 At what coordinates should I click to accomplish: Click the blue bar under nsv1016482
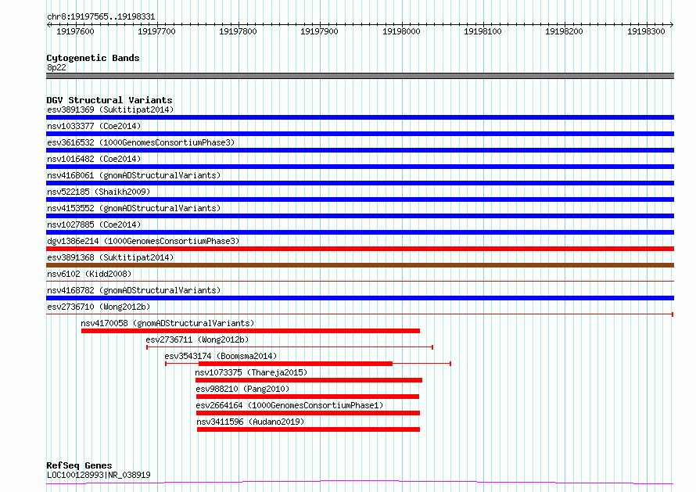click(360, 167)
